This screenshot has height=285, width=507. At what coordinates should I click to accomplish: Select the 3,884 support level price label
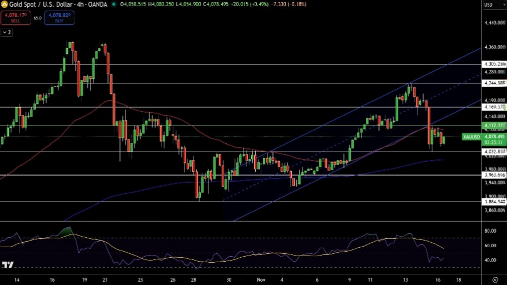494,202
